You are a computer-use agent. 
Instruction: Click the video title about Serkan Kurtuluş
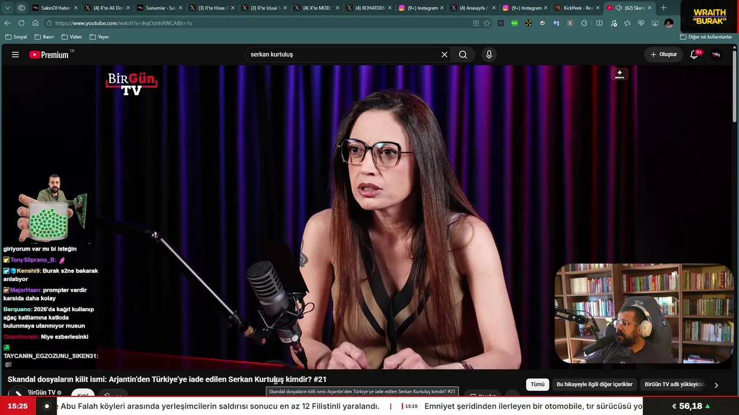click(x=167, y=379)
